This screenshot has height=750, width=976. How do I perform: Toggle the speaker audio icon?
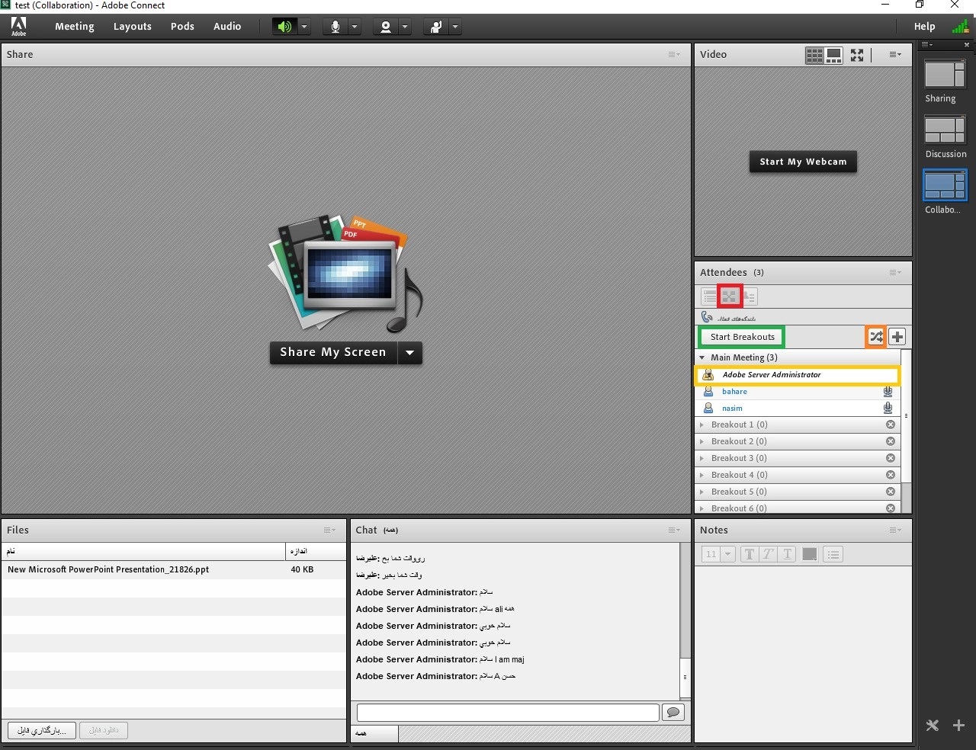284,27
